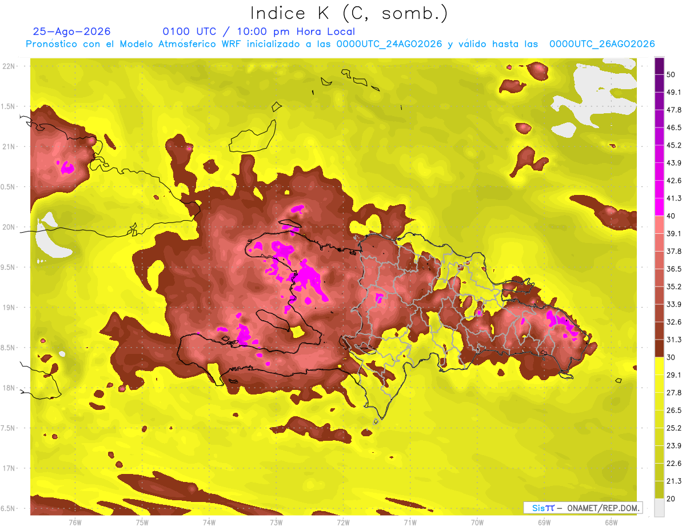Click the "36.5" colorbar value

(x=674, y=269)
